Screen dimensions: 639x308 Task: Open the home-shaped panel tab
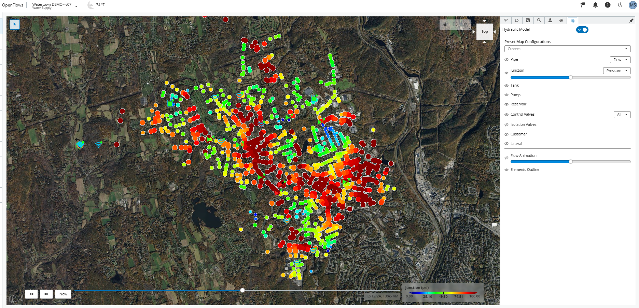point(517,20)
